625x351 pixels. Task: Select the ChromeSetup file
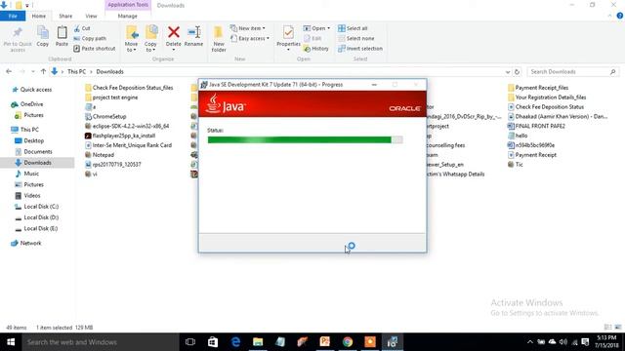pyautogui.click(x=105, y=117)
